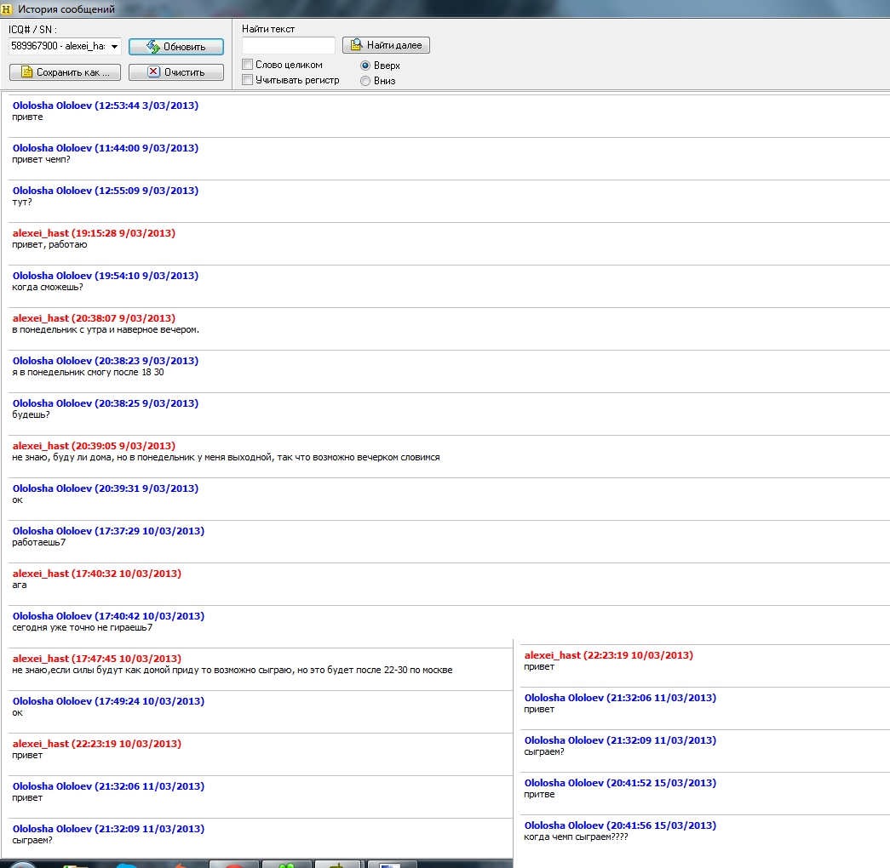Image resolution: width=890 pixels, height=868 pixels.
Task: Click the 12:53:44 3/03/2013 Ololosha Ololoev header
Action: coord(105,106)
